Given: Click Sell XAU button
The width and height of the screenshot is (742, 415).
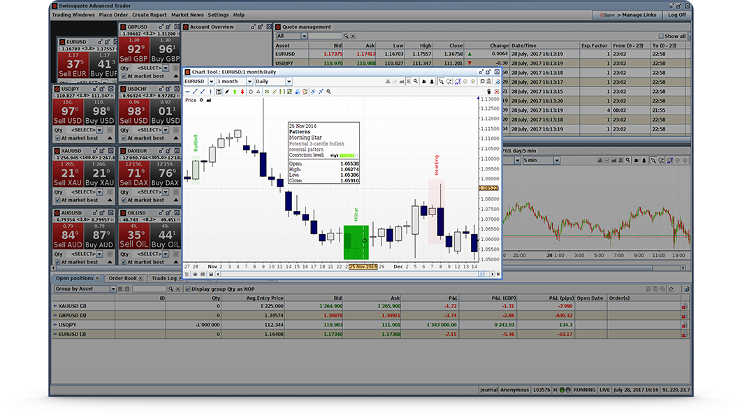Looking at the screenshot, I should coord(67,174).
